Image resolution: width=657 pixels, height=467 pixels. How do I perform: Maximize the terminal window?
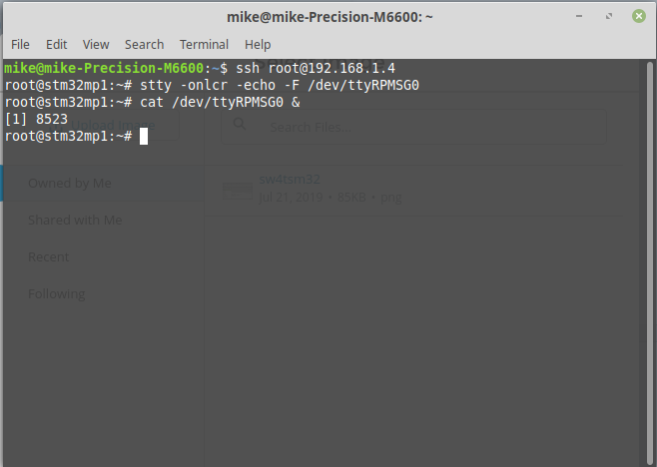click(609, 16)
